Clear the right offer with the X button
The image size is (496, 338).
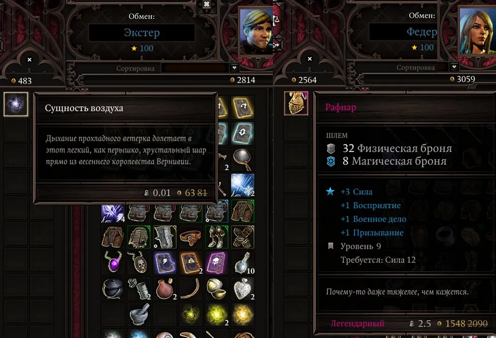(x=310, y=59)
